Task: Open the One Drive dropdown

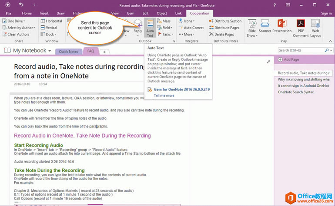Action: click(13, 21)
